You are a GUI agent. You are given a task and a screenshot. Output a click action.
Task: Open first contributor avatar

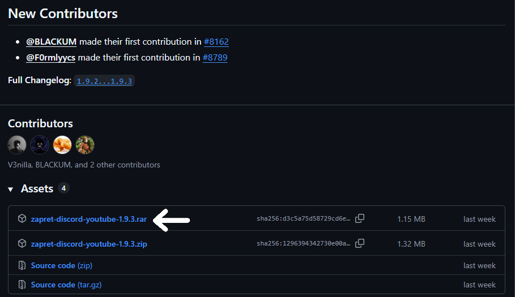coord(17,145)
